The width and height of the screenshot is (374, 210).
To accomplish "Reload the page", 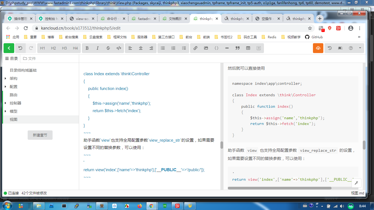I will coord(26,28).
